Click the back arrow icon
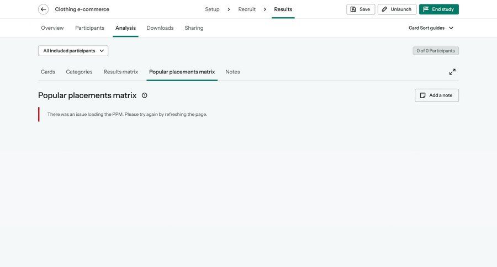The image size is (497, 267). (x=43, y=9)
